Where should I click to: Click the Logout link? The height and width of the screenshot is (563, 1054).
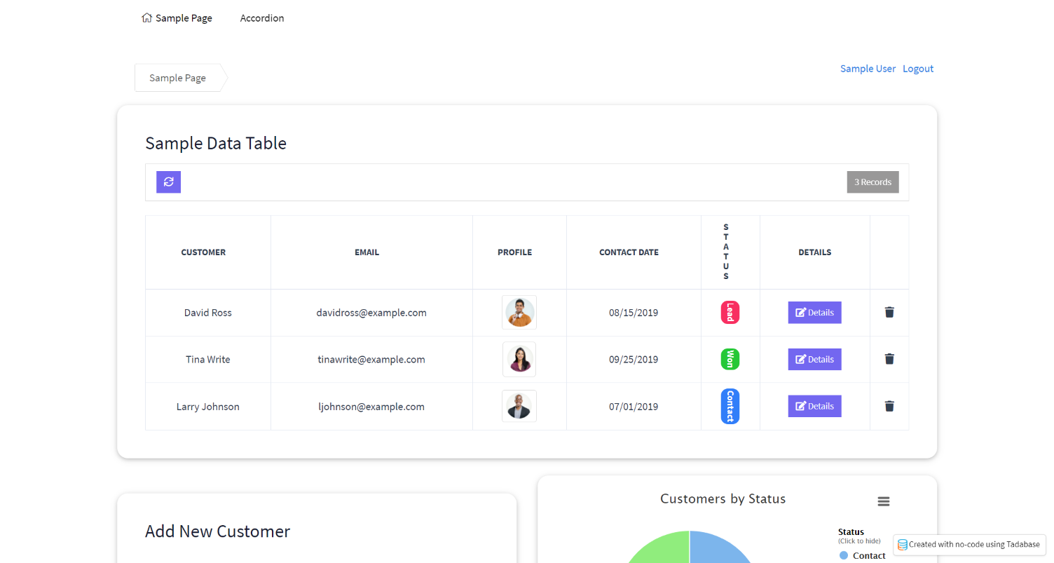[x=918, y=69]
